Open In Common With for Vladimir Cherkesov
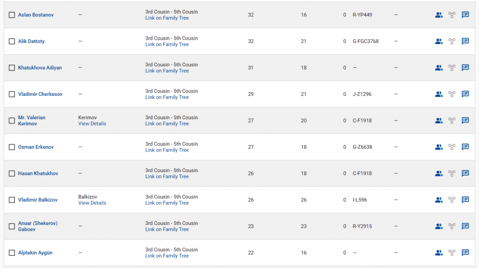The height and width of the screenshot is (268, 479). (438, 94)
